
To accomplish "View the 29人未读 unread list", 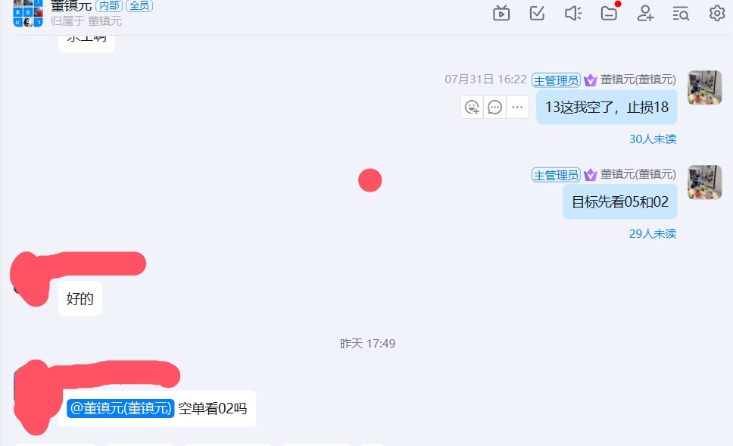I will (653, 234).
